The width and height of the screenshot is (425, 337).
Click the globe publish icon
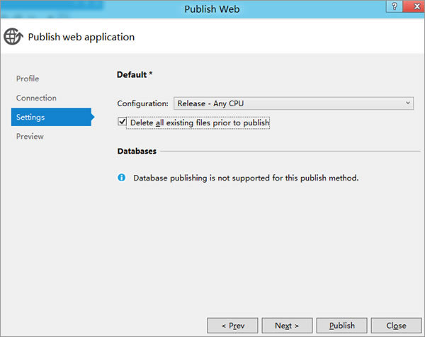tap(13, 36)
